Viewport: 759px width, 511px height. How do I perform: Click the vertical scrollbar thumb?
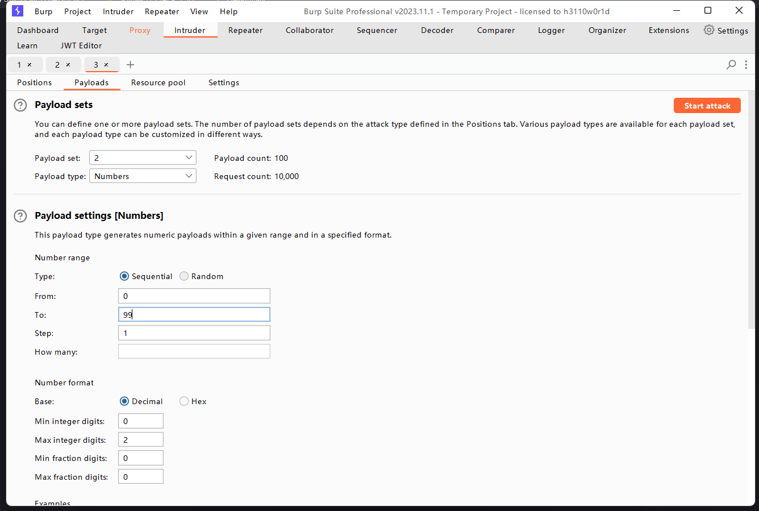tap(752, 210)
